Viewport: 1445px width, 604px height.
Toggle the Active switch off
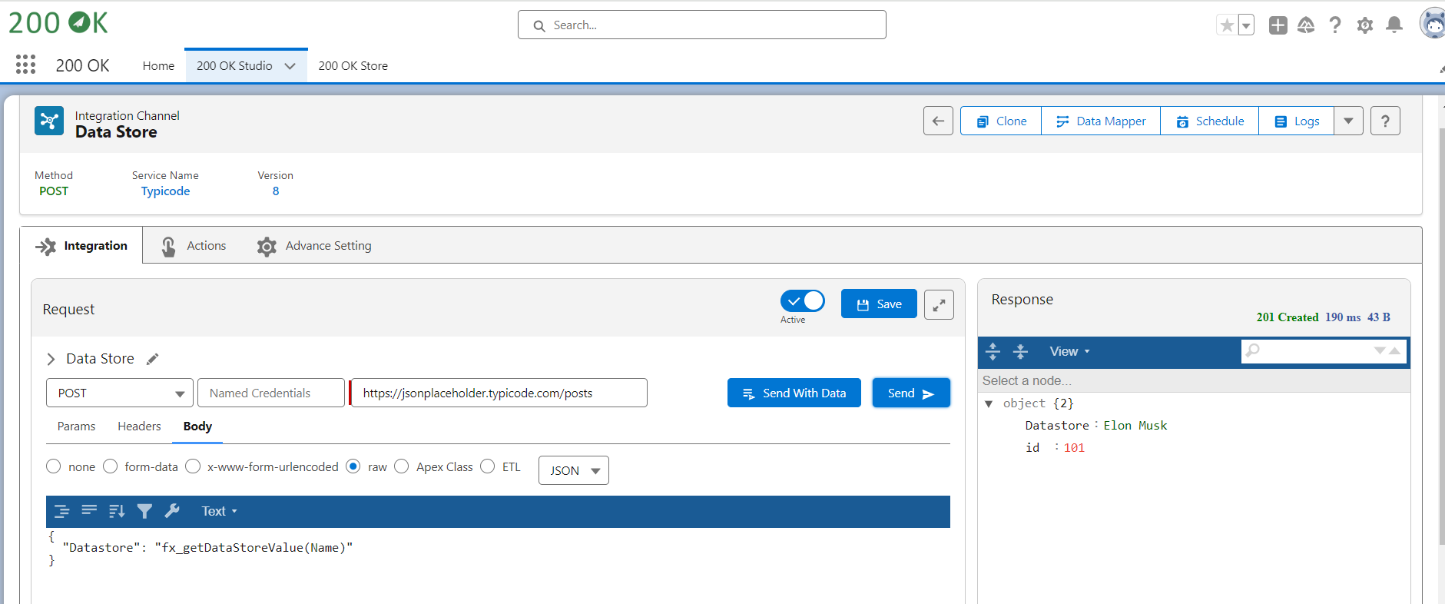coord(802,301)
